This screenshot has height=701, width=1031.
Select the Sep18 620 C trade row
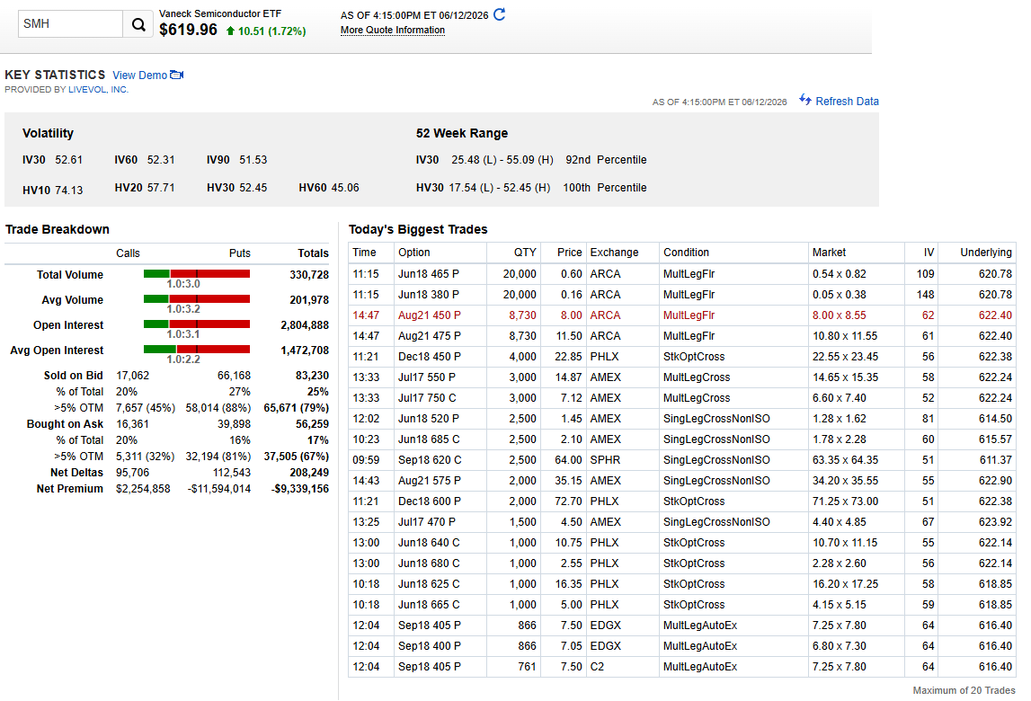coord(682,460)
